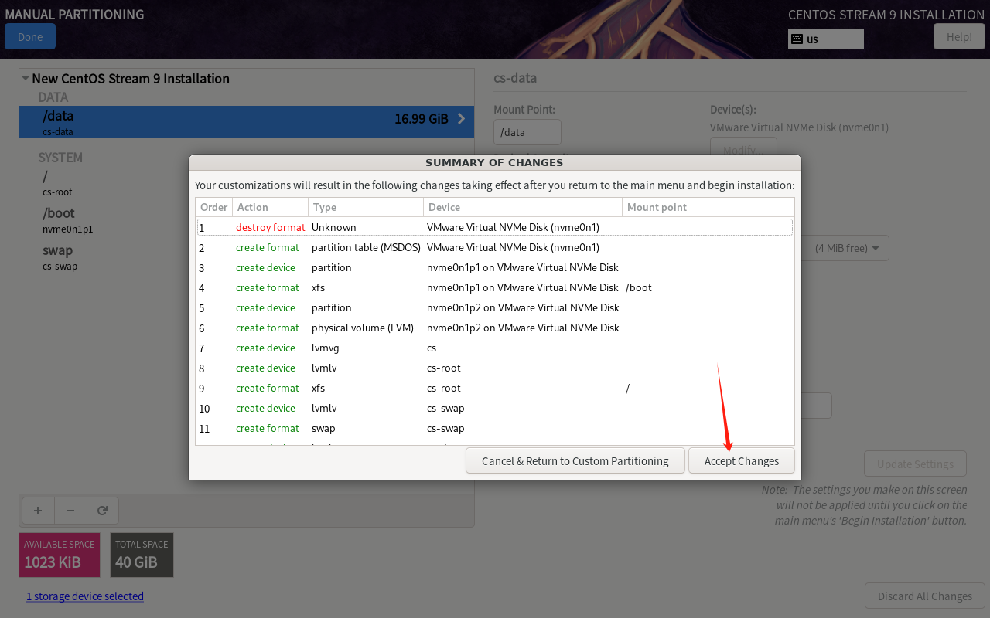Select the /data cs-data partition entry
Screen dimensions: 990x618
pyautogui.click(x=247, y=122)
